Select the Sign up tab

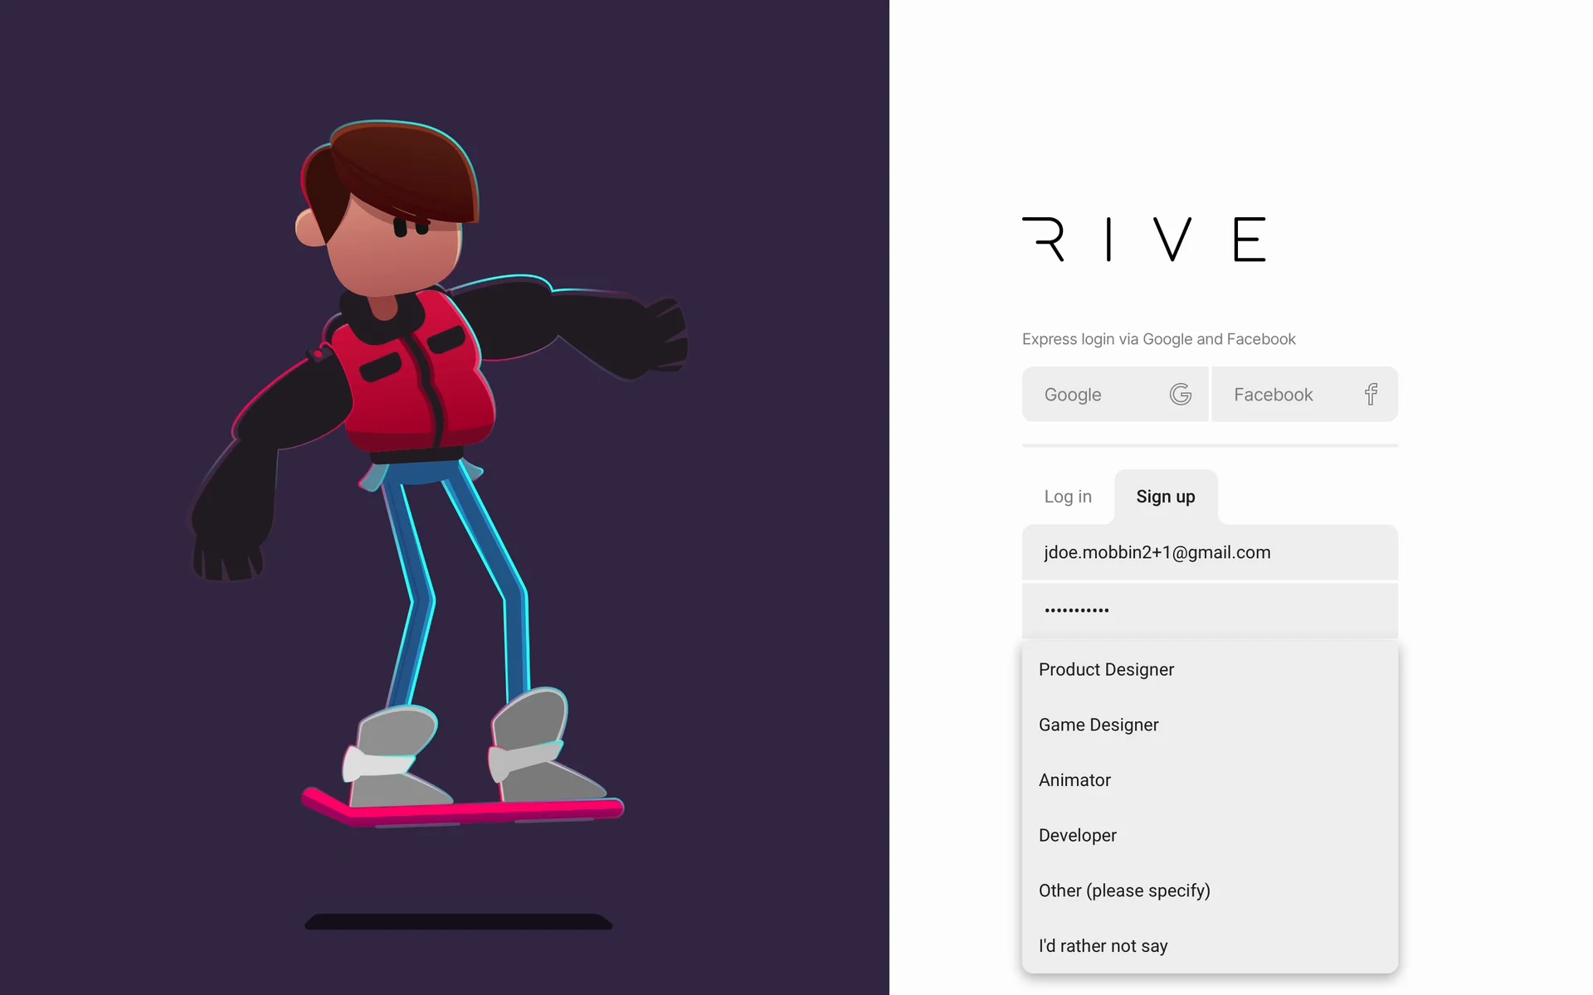(x=1165, y=497)
